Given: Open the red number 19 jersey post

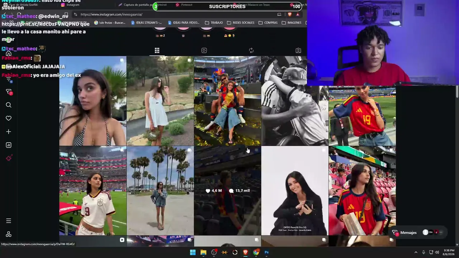Looking at the screenshot, I should 362,116.
